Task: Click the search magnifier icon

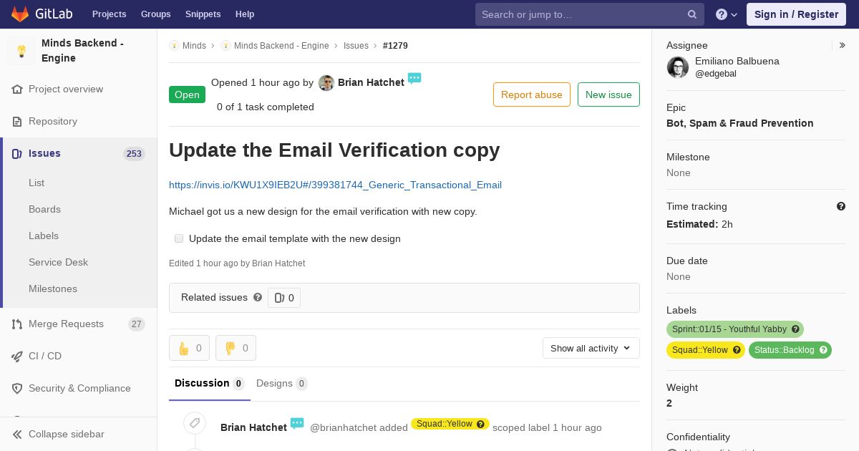Action: coord(692,14)
